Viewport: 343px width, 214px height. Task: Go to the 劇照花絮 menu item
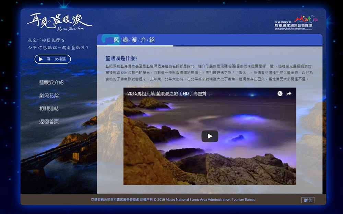49,95
